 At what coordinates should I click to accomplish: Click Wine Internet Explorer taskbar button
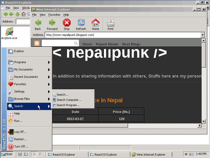(x=151, y=155)
